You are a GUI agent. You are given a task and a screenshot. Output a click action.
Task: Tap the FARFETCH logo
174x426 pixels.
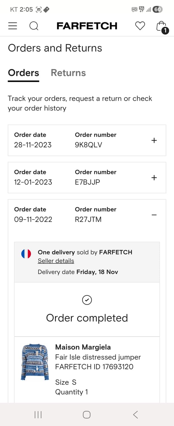click(x=87, y=26)
